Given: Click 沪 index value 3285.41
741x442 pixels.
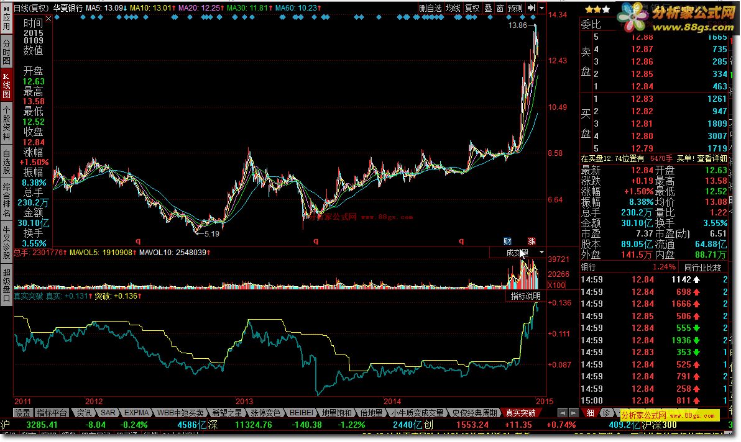Looking at the screenshot, I should click(x=42, y=425).
